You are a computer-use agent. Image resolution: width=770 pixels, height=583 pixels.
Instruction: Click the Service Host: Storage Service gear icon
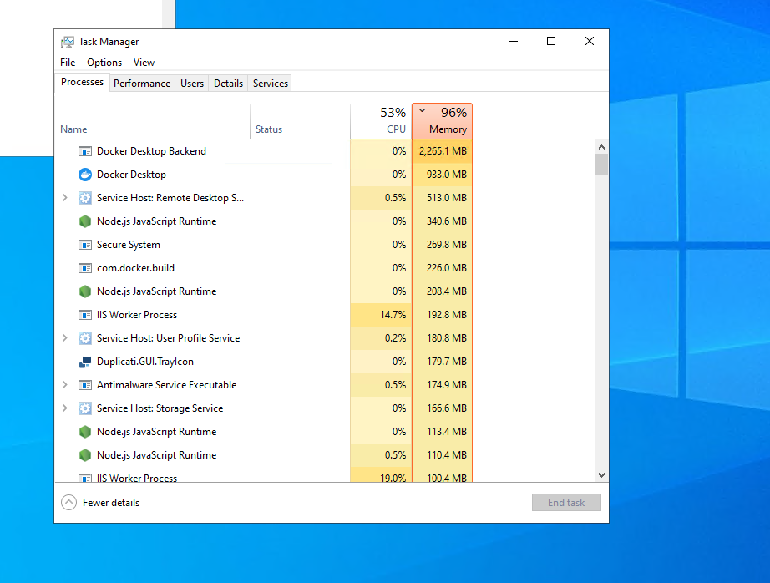click(x=85, y=408)
